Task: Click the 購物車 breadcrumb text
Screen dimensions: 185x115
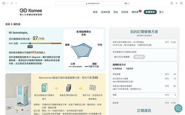Action: [17, 24]
